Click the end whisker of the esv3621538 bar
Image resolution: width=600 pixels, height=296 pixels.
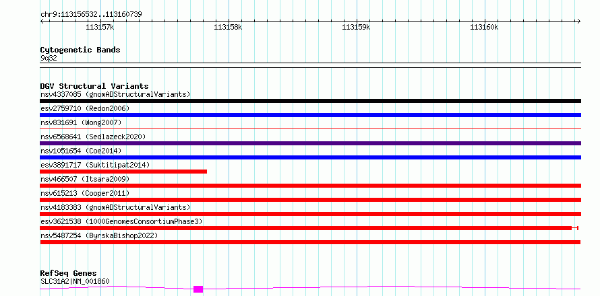[x=575, y=228]
